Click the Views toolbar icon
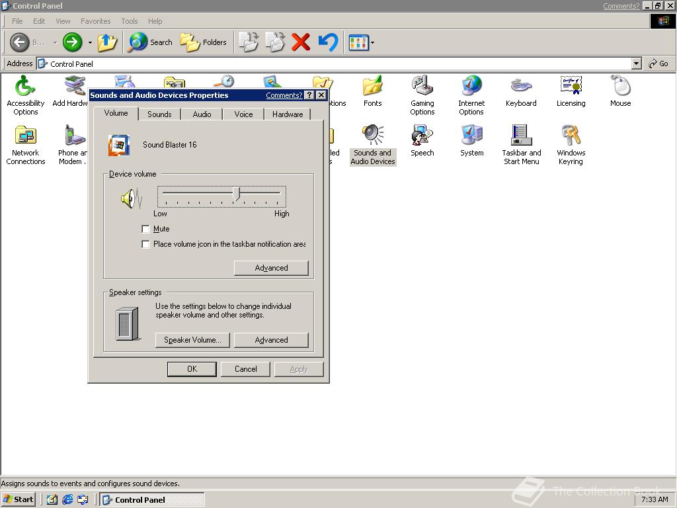Screen dimensions: 677x508 pyautogui.click(x=358, y=42)
